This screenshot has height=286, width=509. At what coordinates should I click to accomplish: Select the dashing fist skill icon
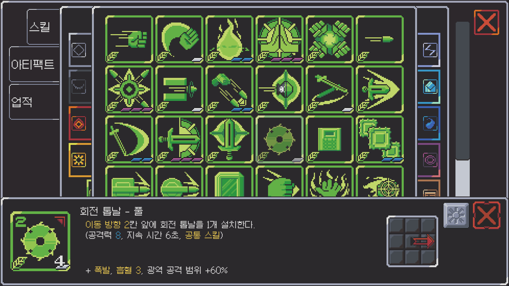click(x=129, y=39)
